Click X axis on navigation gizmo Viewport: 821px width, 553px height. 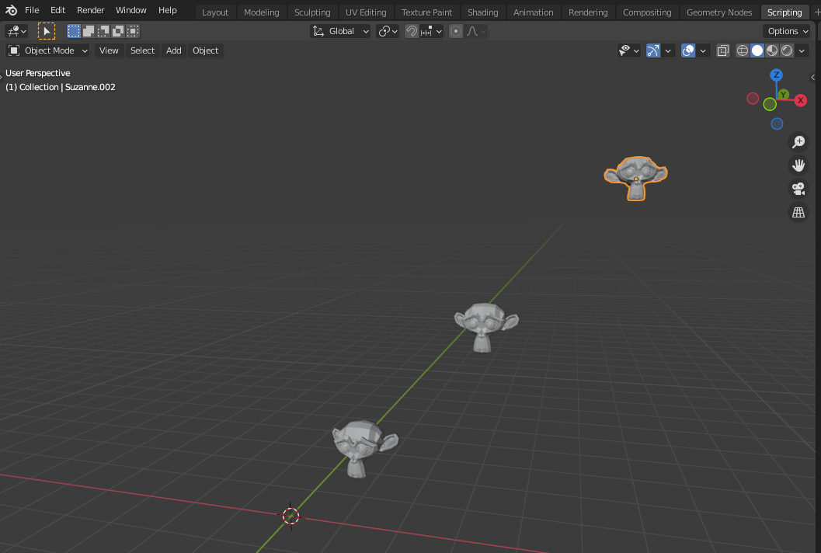point(801,100)
